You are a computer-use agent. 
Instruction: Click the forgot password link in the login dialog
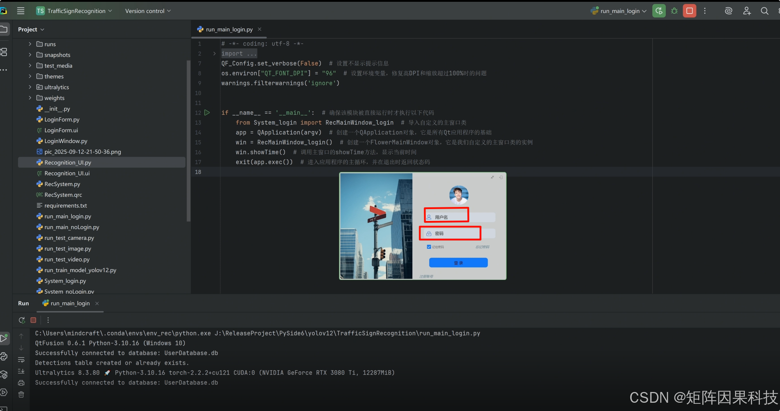click(x=482, y=247)
